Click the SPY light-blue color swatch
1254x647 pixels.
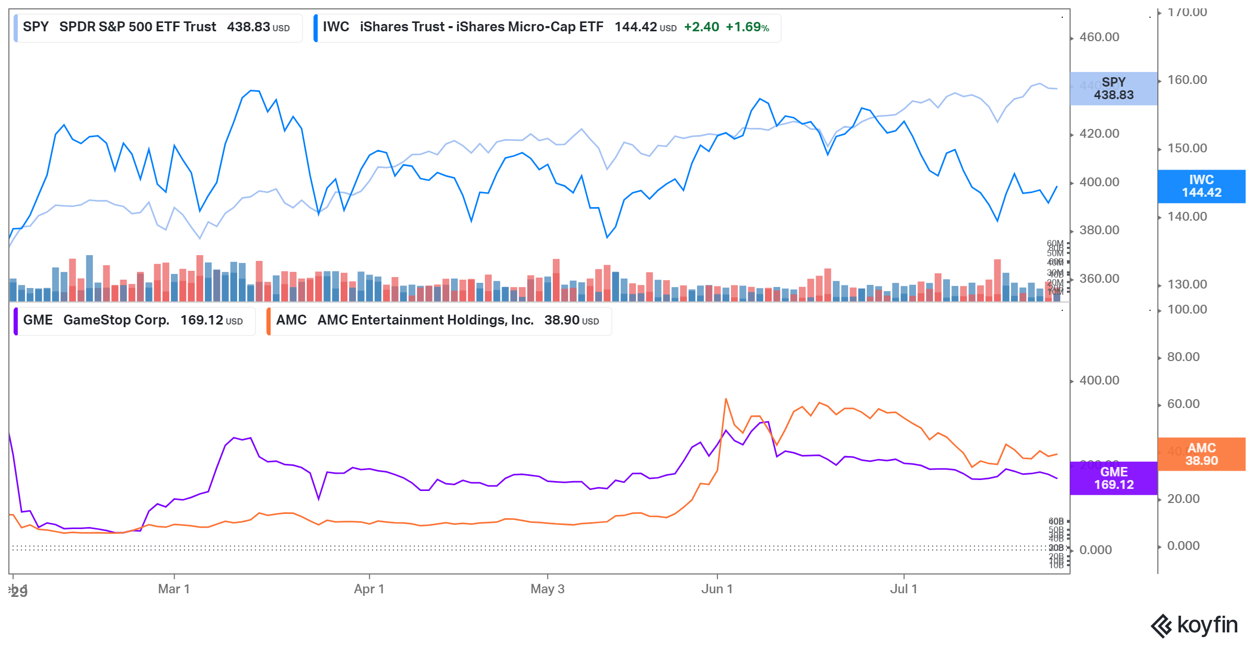point(16,28)
